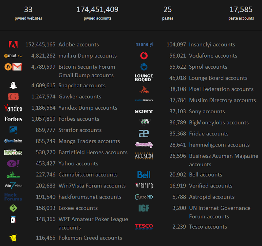Click the 5,788 Astropid count
262x246 pixels.
pyautogui.click(x=179, y=197)
